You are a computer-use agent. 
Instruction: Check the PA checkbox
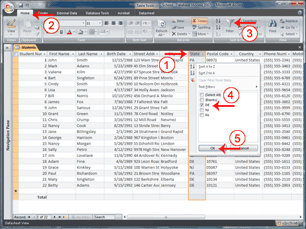click(x=202, y=115)
